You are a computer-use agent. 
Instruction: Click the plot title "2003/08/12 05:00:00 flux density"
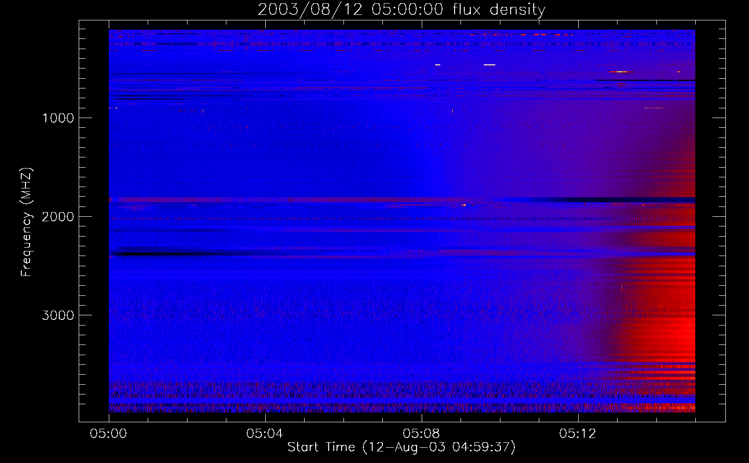(x=401, y=9)
